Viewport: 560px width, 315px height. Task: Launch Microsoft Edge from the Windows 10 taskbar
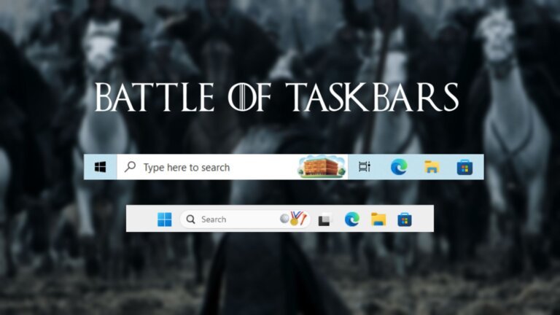(399, 167)
